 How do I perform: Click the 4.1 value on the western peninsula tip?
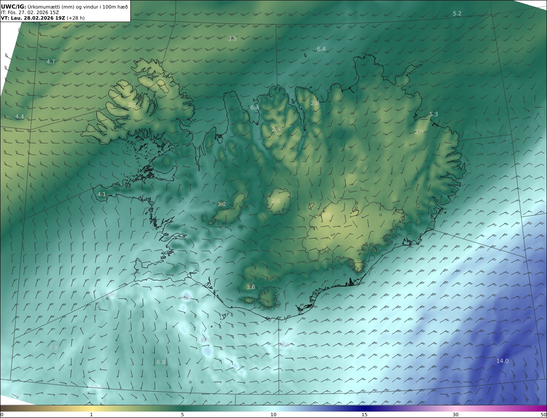(x=102, y=194)
